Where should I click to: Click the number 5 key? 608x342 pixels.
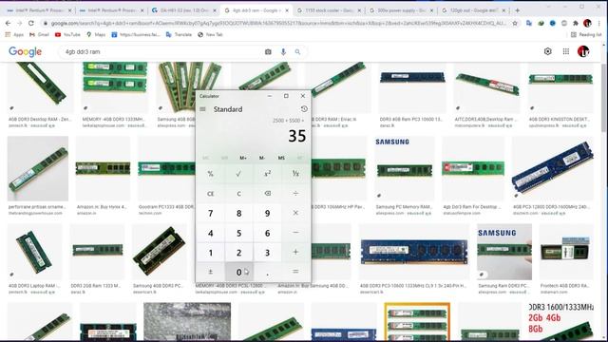click(238, 233)
